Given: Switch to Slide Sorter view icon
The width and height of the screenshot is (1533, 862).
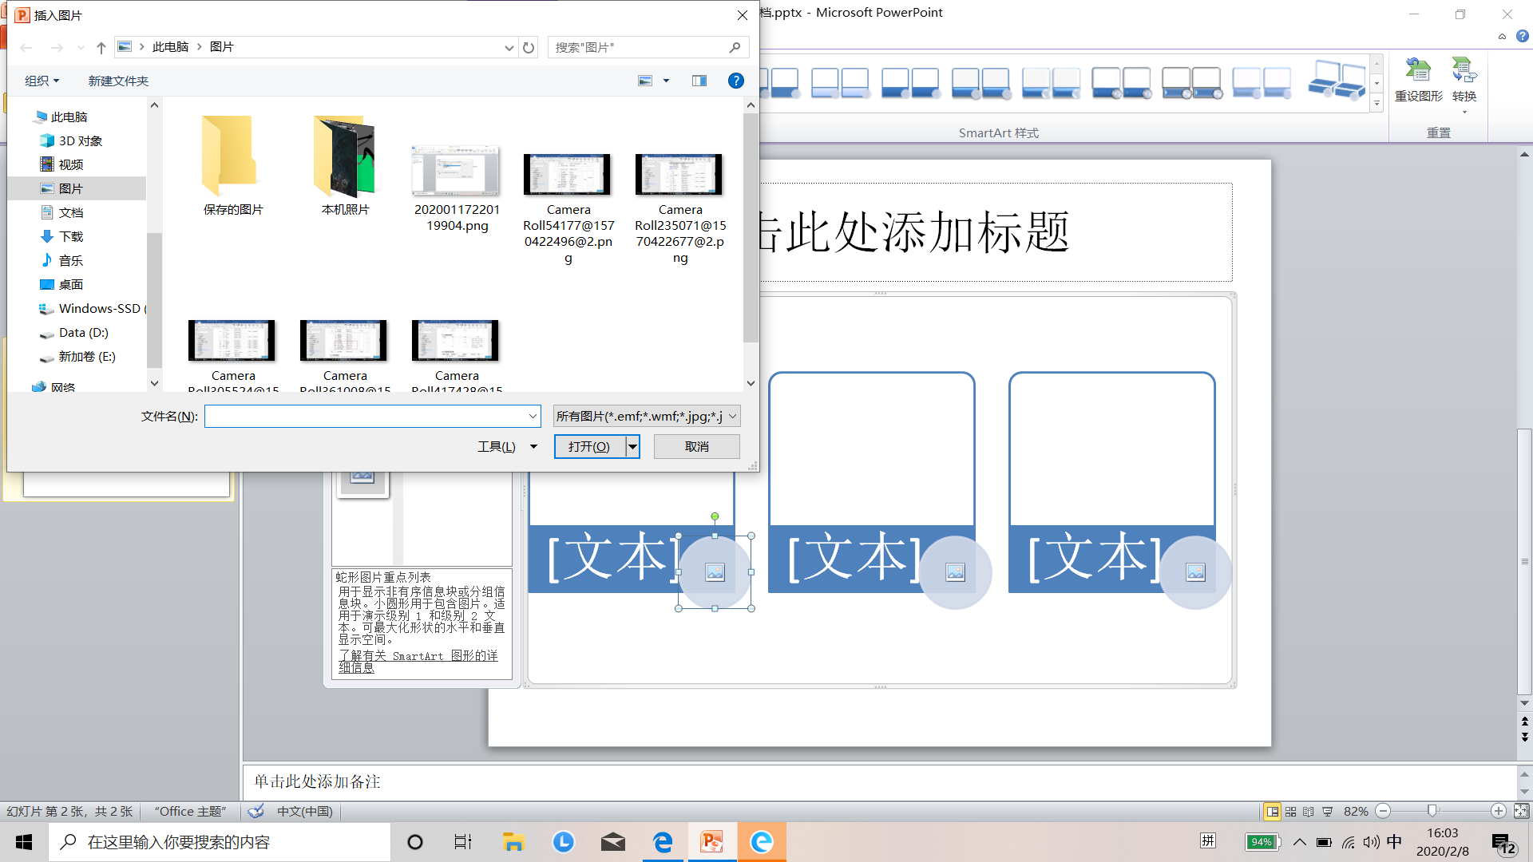Looking at the screenshot, I should (1290, 811).
